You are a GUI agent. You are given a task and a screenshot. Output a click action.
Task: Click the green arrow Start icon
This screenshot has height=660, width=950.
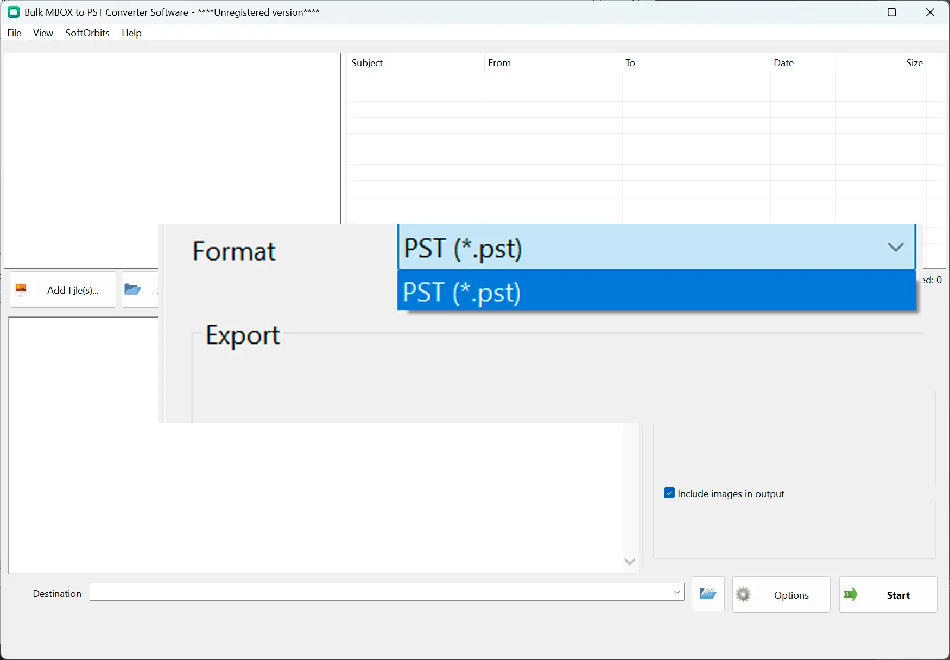click(x=851, y=595)
